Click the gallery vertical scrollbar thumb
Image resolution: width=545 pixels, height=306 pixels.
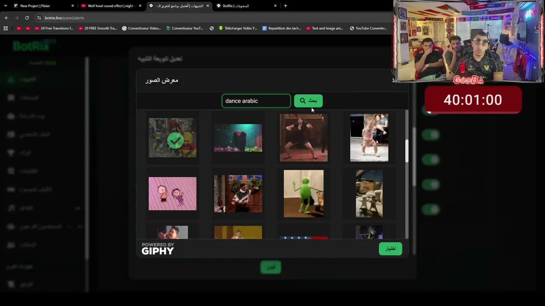click(407, 151)
